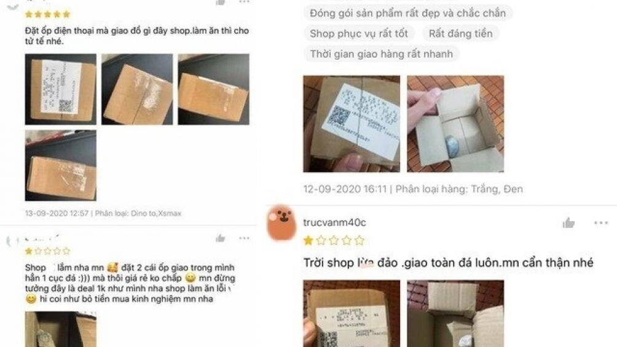View the QR-code label photo from 12-09-2020 review

point(352,124)
